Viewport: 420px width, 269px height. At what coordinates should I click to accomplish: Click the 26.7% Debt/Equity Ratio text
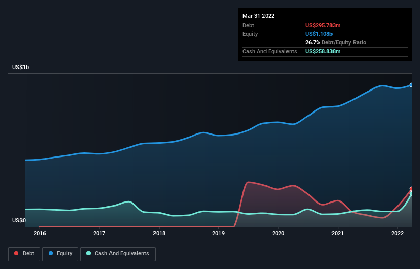tap(336, 42)
